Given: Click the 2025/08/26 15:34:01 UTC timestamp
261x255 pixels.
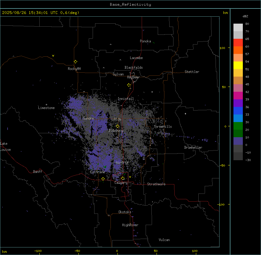Looking at the screenshot, I should pyautogui.click(x=30, y=13).
